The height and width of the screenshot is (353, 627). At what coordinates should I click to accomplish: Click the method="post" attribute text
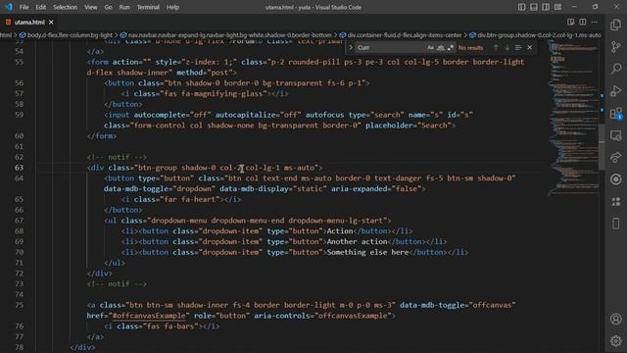205,72
